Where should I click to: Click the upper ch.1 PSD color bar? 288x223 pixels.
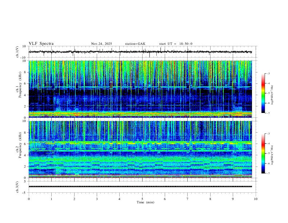[263, 93]
